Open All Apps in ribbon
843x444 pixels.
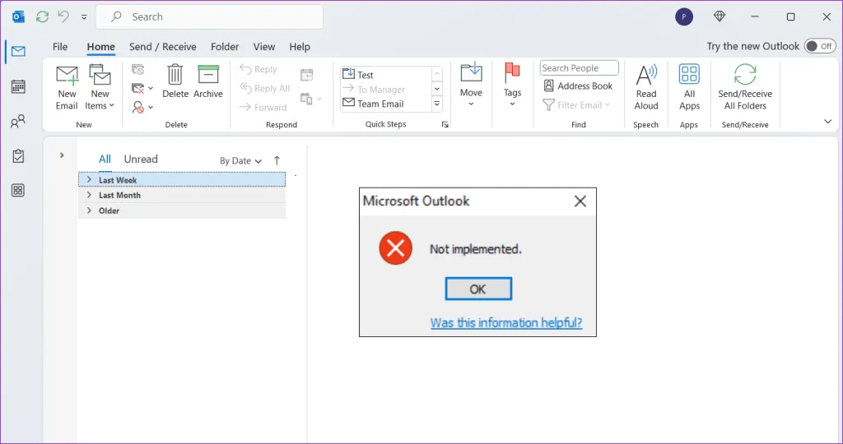(x=689, y=76)
